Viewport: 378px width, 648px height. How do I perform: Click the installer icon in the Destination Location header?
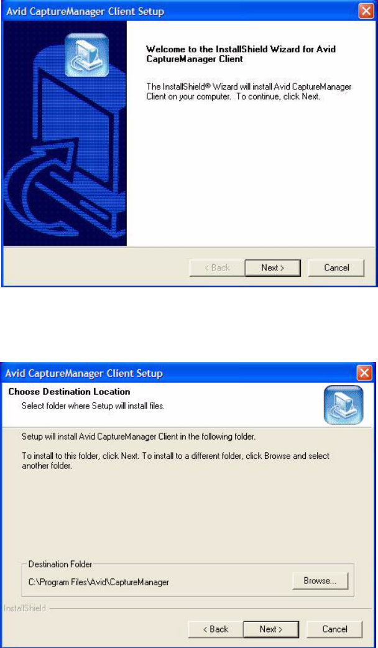coord(344,405)
